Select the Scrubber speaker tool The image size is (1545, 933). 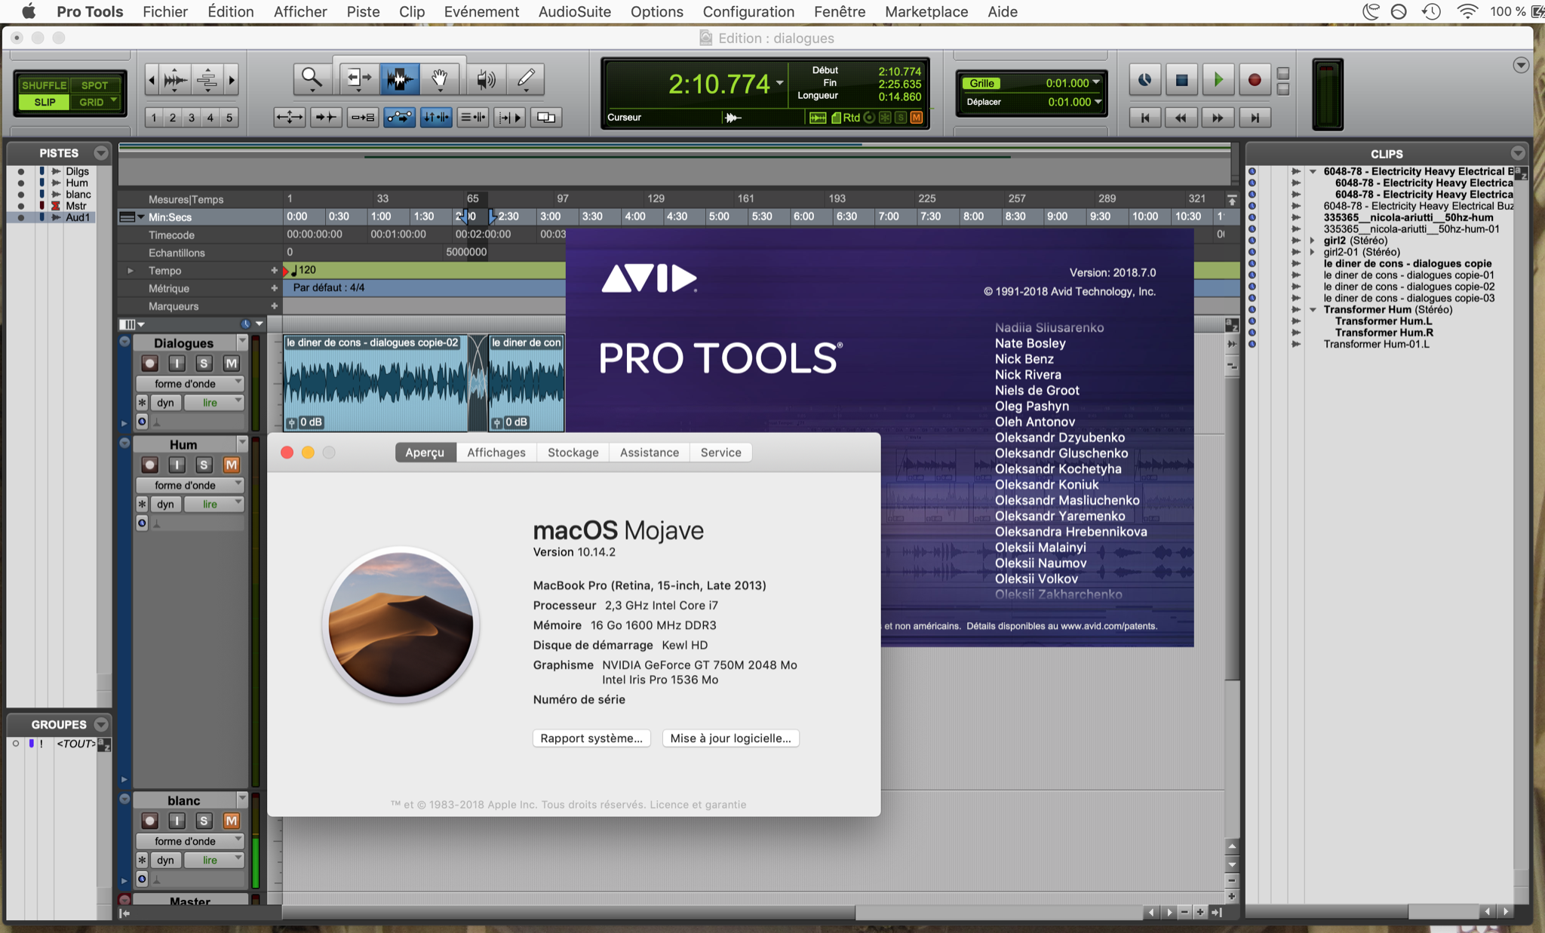(486, 78)
